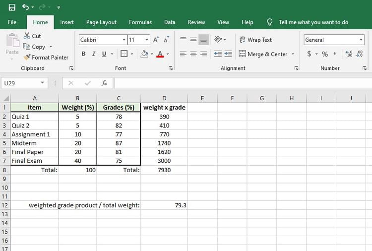The width and height of the screenshot is (372, 251).
Task: Apply center horizontal alignment
Action: 193,54
